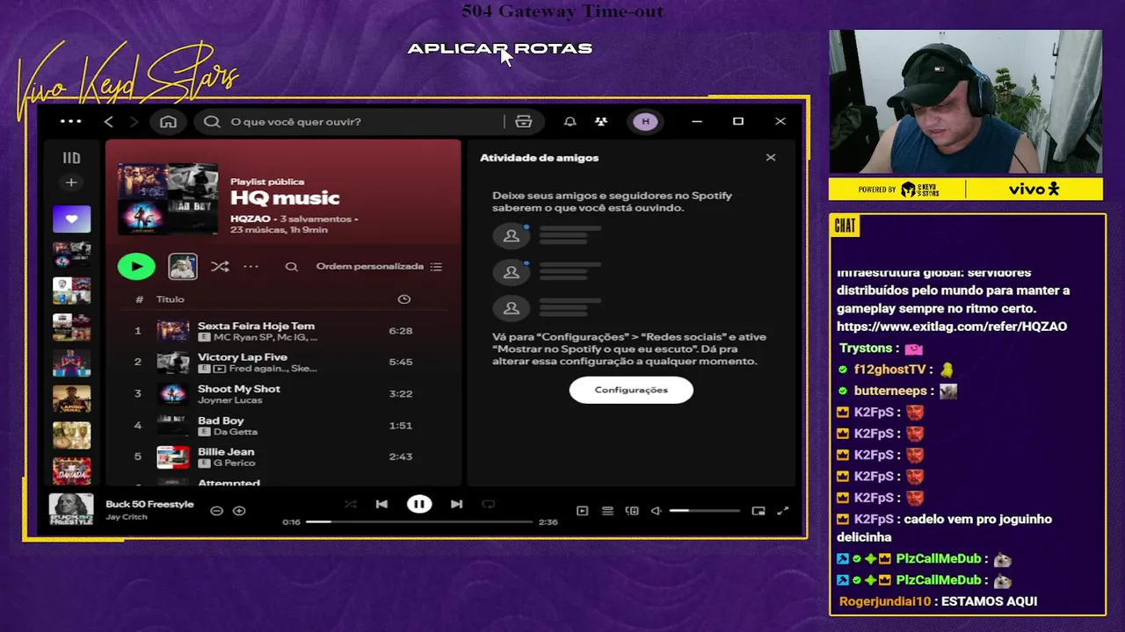Open now playing artist "Jay Critch"
1125x632 pixels.
(127, 517)
